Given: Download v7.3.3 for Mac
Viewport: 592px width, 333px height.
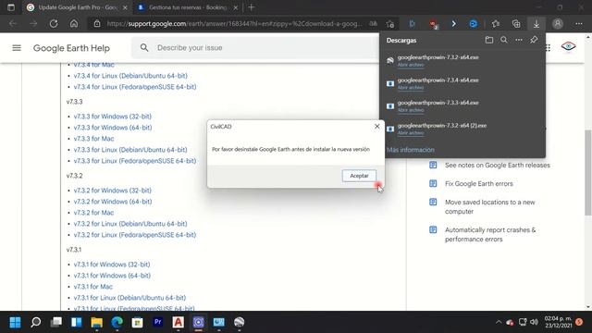Looking at the screenshot, I should (93, 139).
